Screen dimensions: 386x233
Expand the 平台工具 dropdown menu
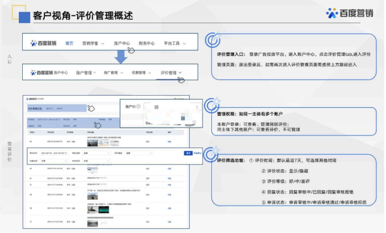(175, 43)
